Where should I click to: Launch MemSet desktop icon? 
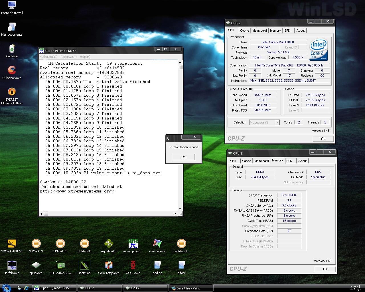tap(84, 268)
